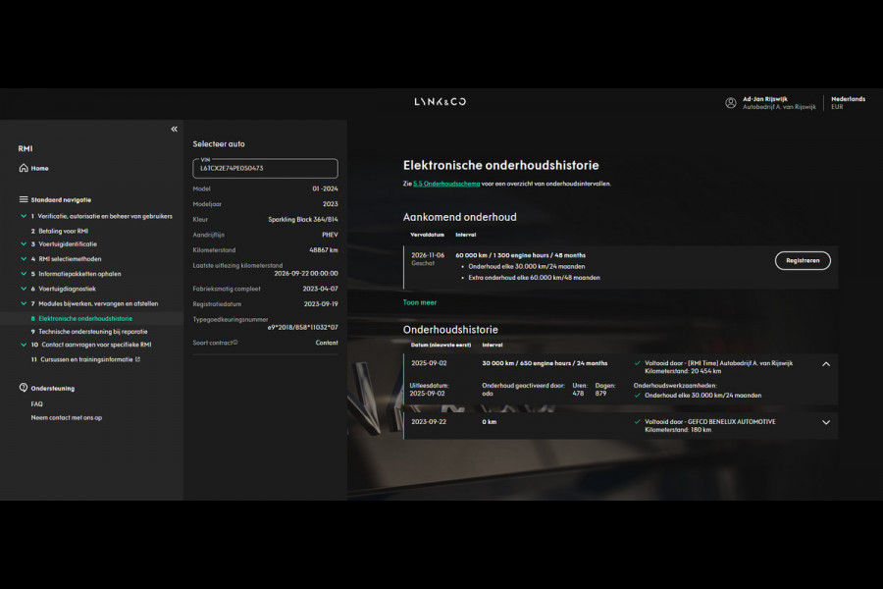883x589 pixels.
Task: Expand the 2023-09-22 service history entry
Action: pos(826,422)
